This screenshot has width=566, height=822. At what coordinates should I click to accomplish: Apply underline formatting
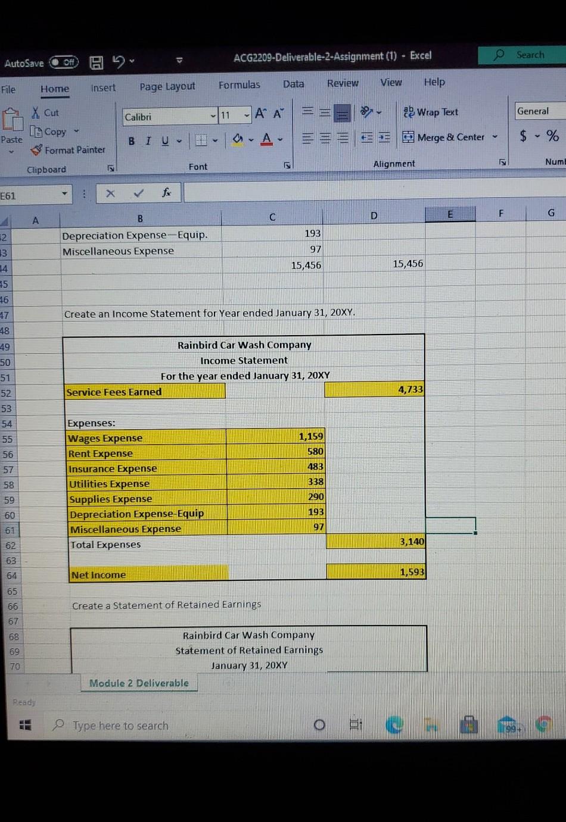coord(164,140)
